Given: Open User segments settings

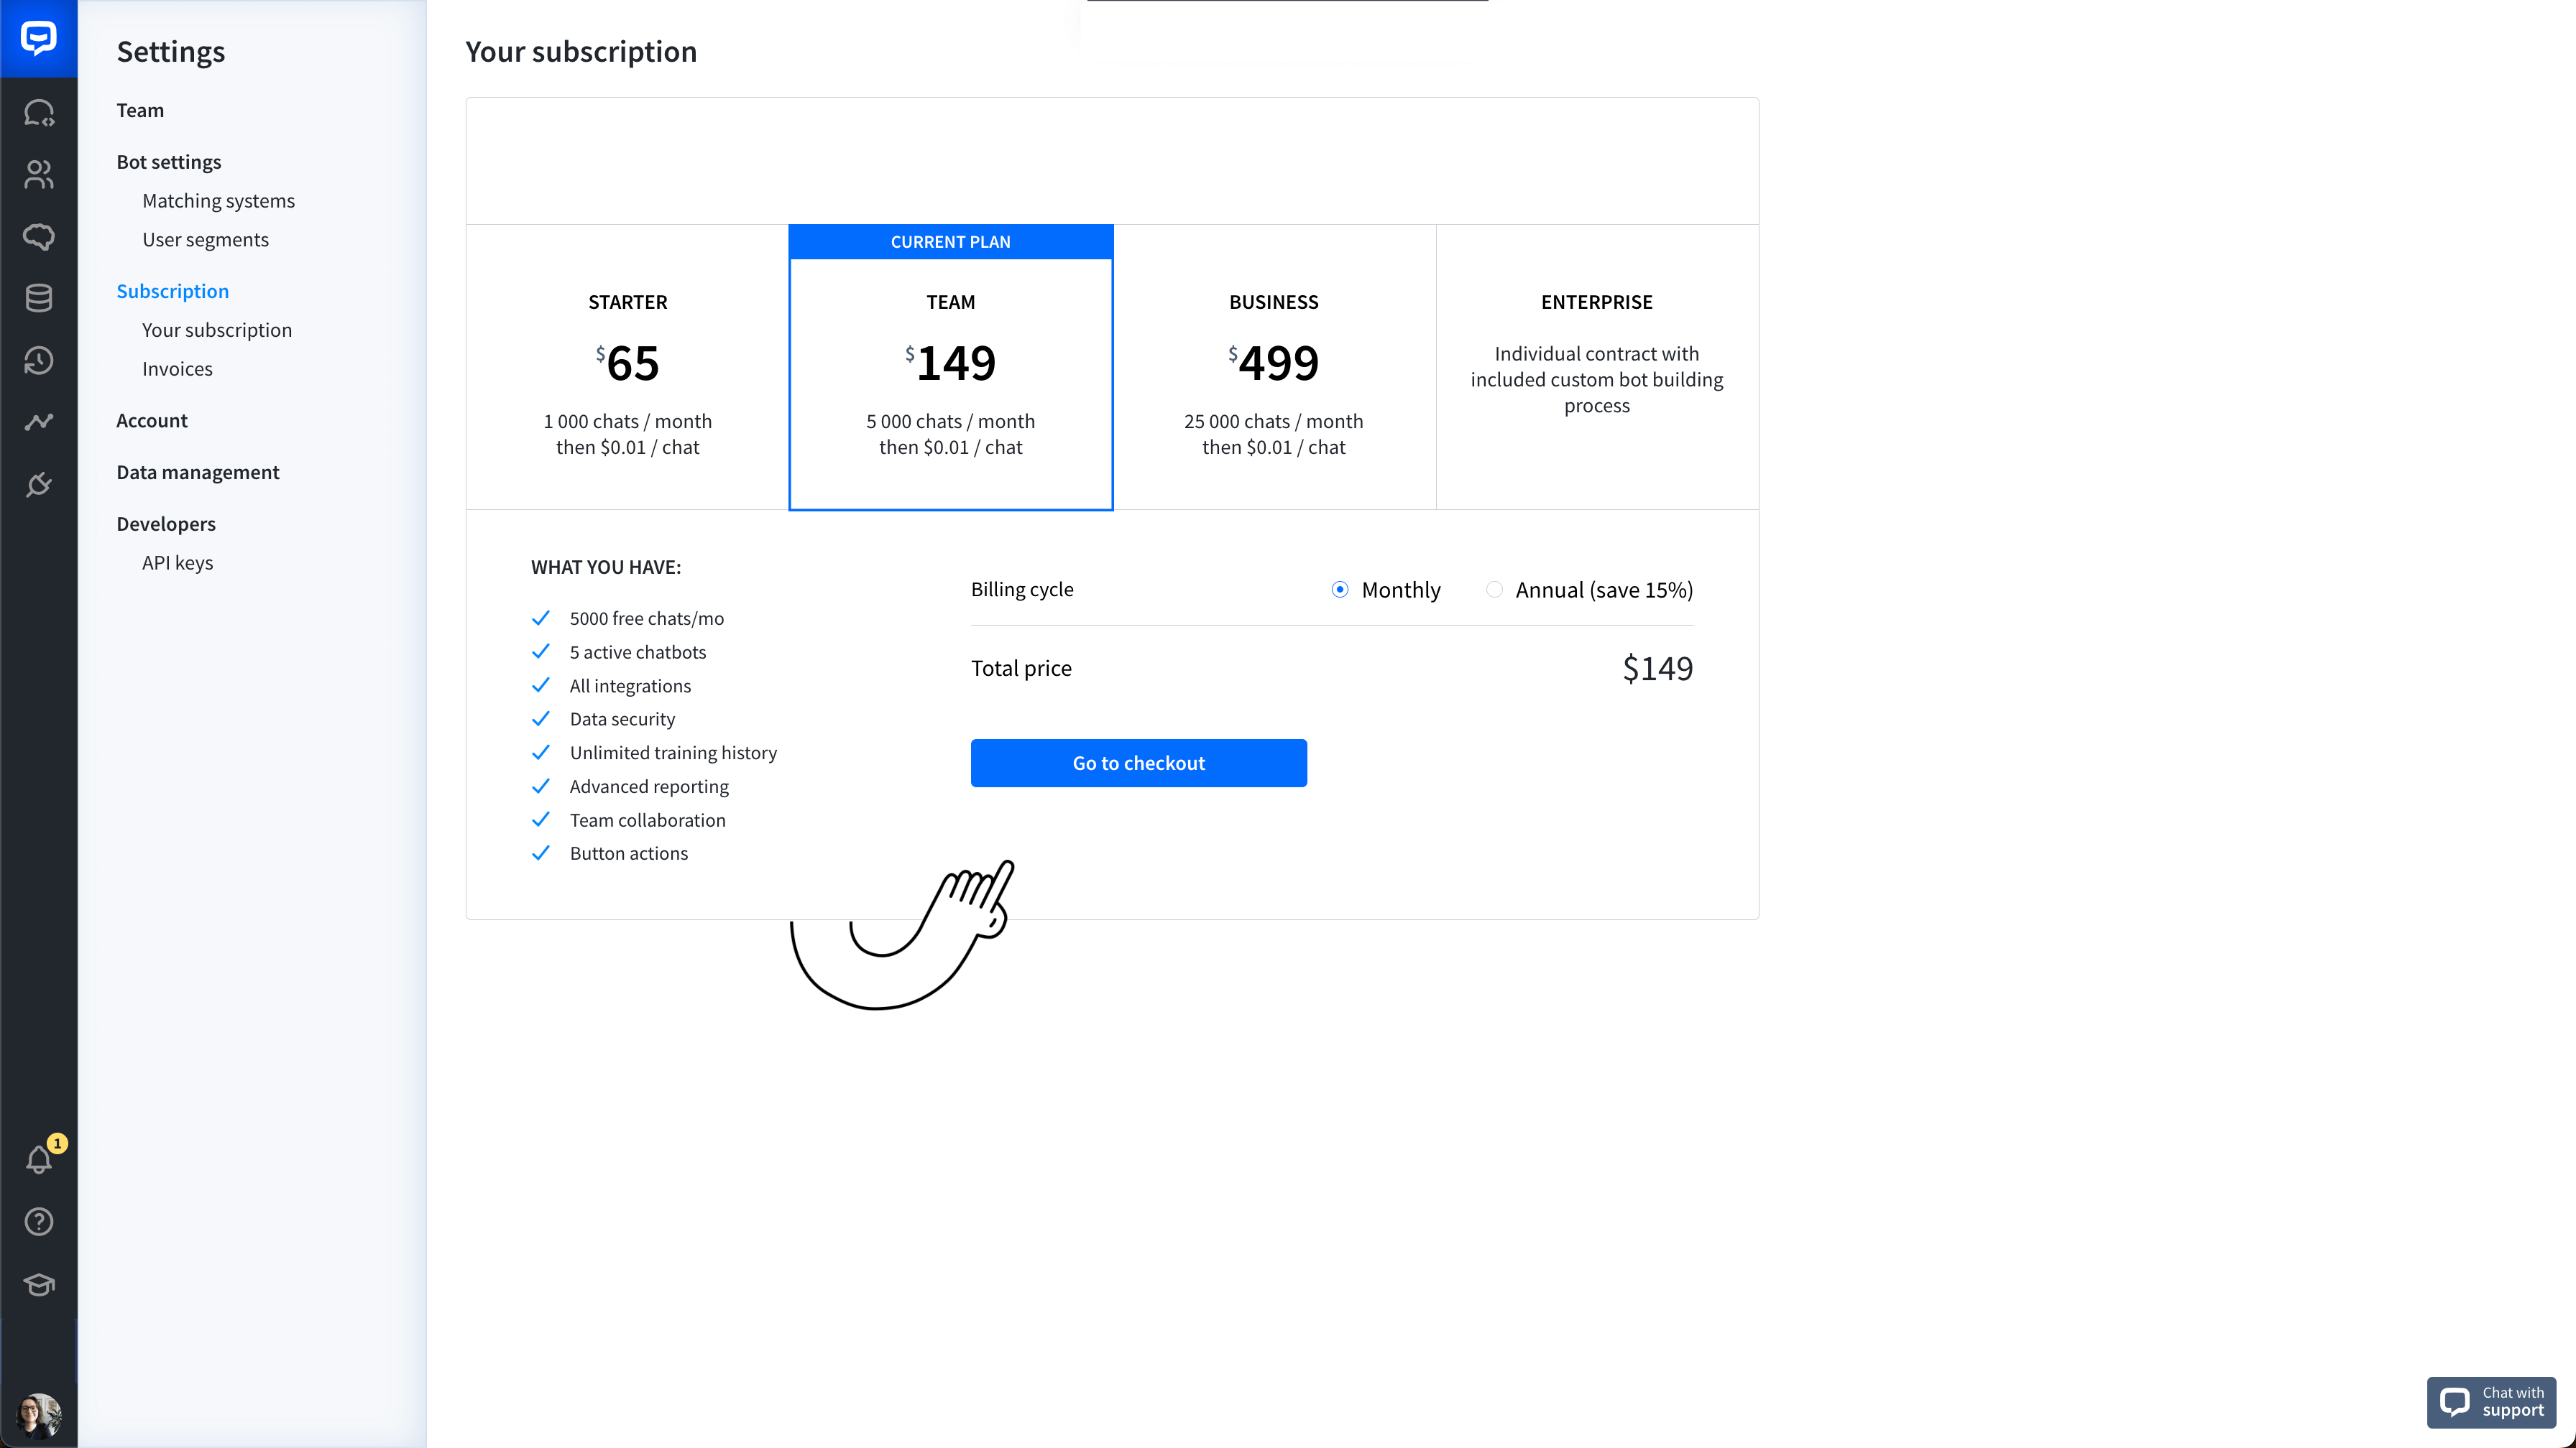Looking at the screenshot, I should coord(205,240).
